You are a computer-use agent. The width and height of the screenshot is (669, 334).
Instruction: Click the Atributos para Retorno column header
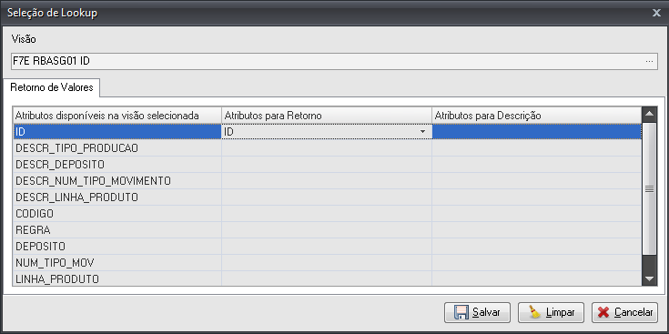pos(327,116)
